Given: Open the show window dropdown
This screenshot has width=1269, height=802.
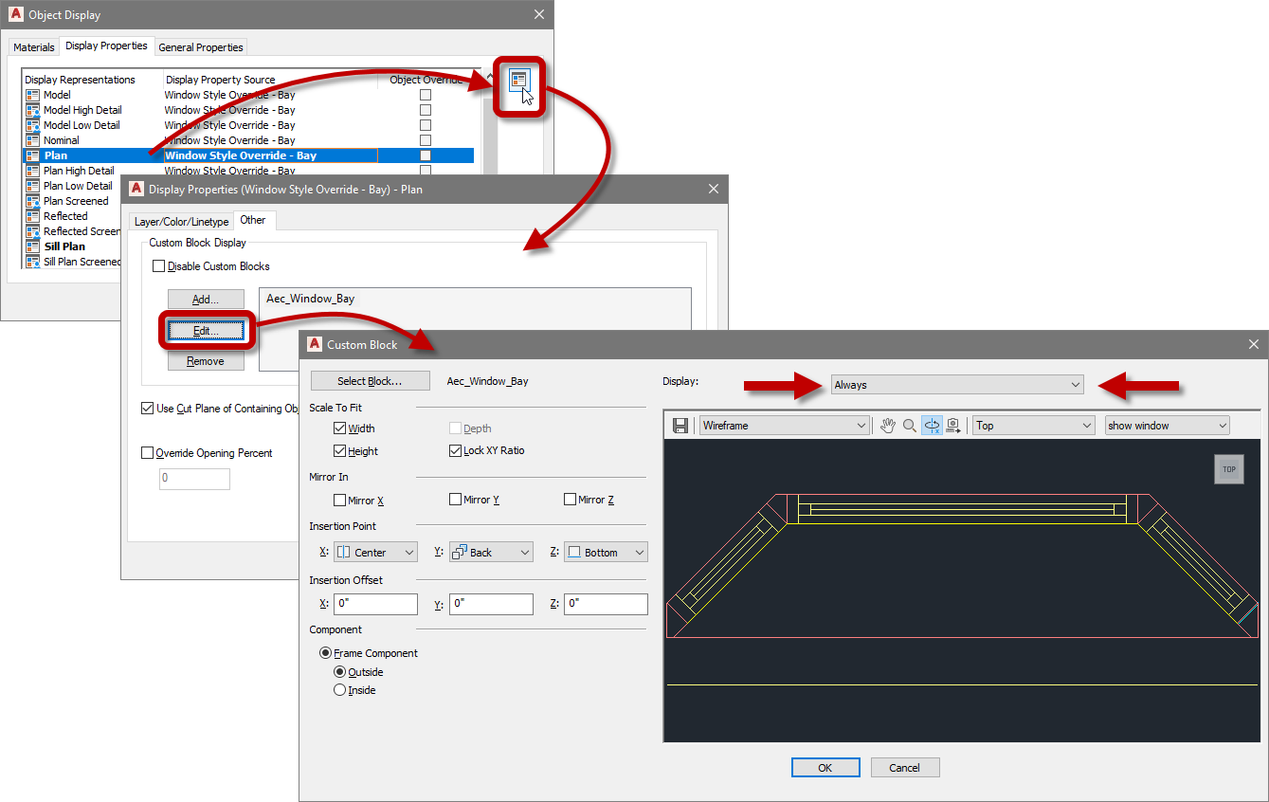Looking at the screenshot, I should pyautogui.click(x=1167, y=426).
